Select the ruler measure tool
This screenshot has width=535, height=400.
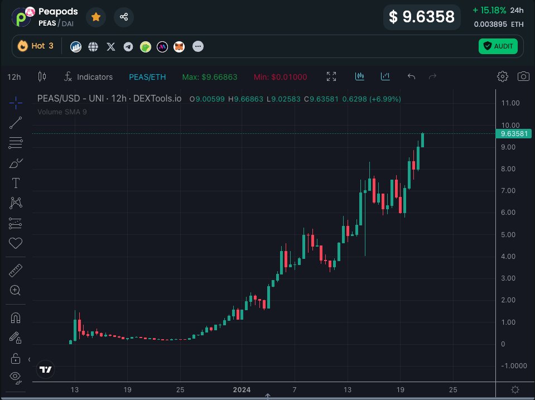coord(16,271)
